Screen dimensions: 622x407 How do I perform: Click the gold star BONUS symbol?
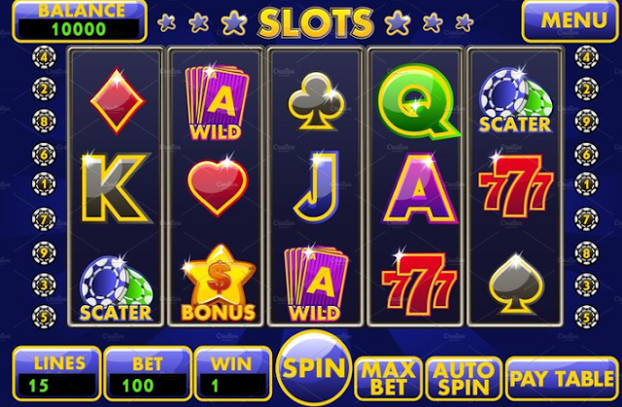click(218, 283)
